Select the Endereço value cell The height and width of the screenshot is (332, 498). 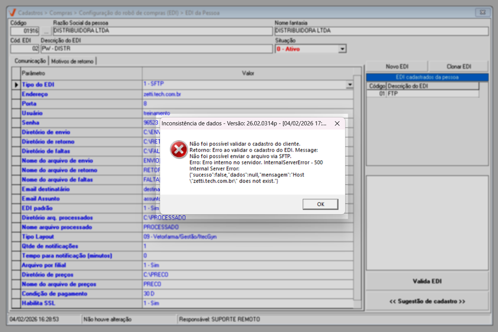(247, 94)
